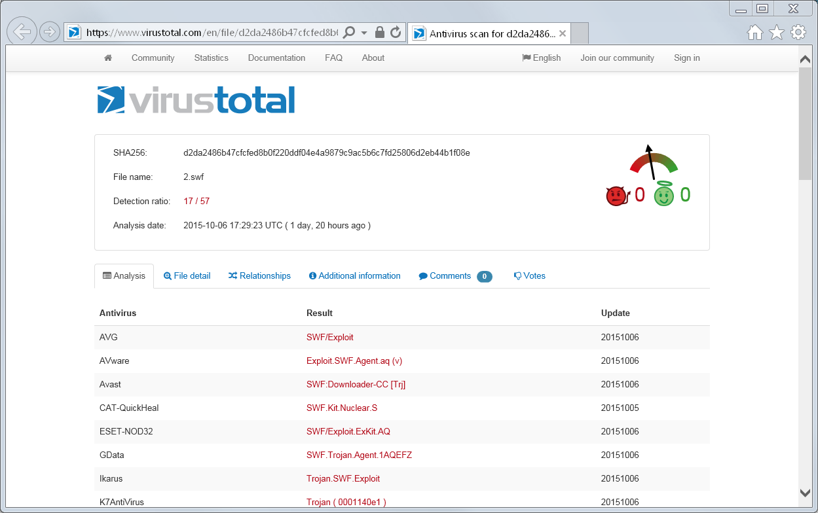Click the vertical scrollbar thumb
The image size is (818, 513).
(x=805, y=123)
